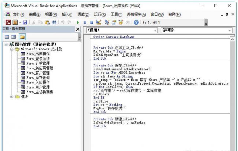Viewport: 238px width, 151px height.
Task: Open Find with the binoculars icon
Action: coord(54,22)
